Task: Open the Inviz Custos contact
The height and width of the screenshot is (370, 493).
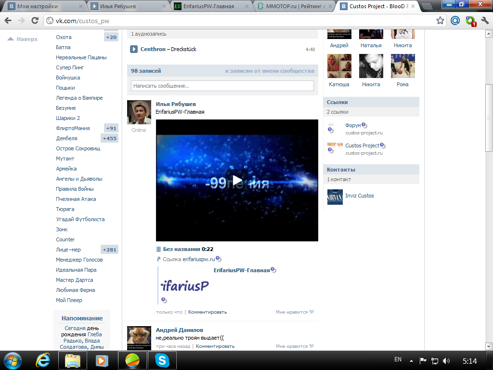Action: (359, 196)
